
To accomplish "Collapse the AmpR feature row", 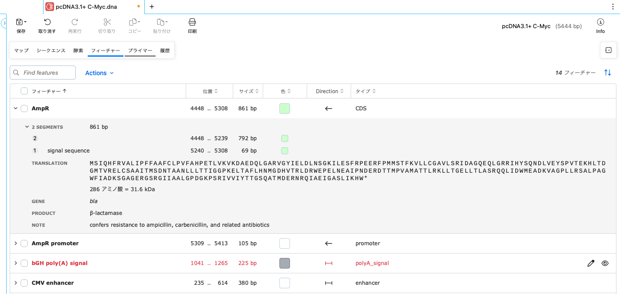I will click(x=15, y=108).
